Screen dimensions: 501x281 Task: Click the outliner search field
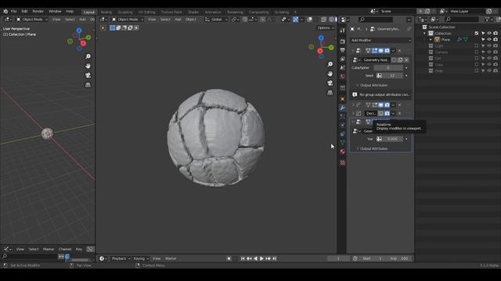[x=462, y=20]
